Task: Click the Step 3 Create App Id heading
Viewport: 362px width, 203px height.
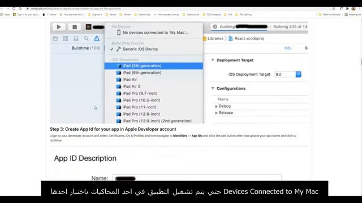Action: click(113, 129)
